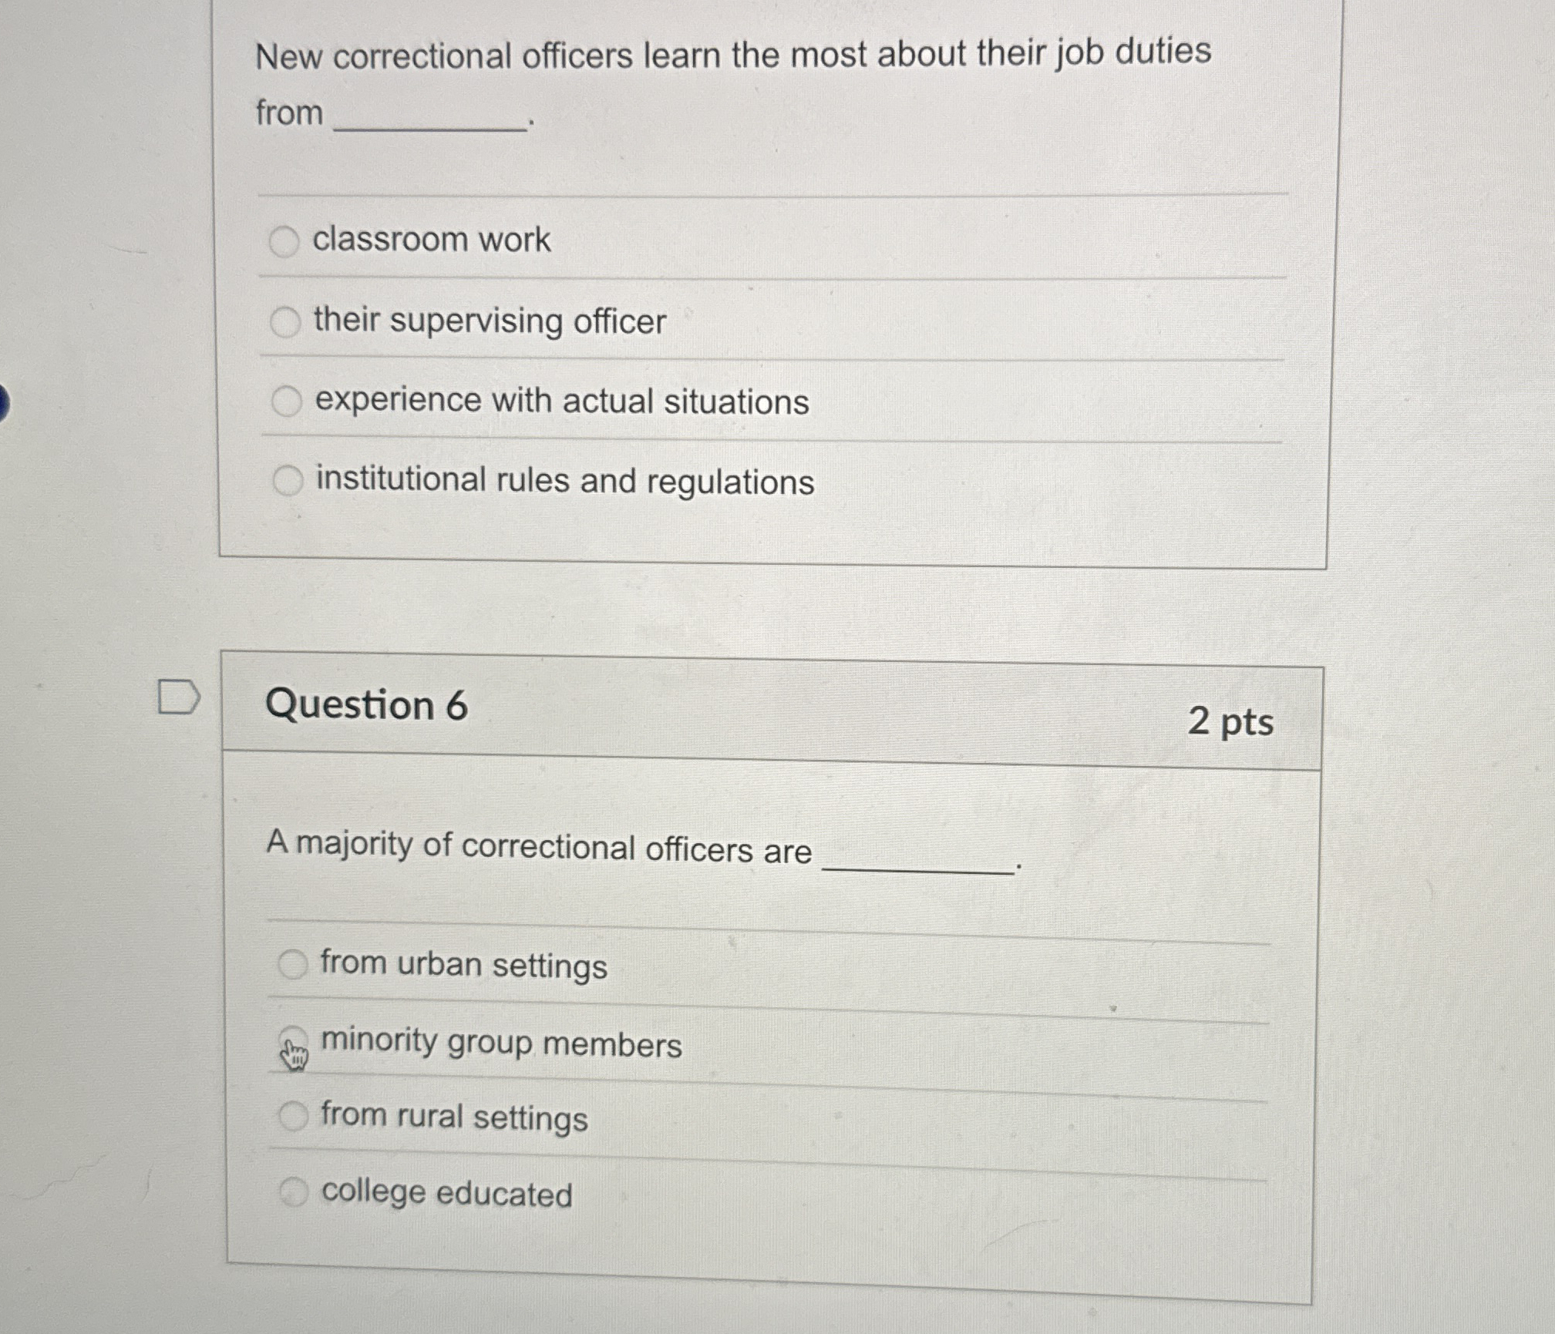Click the 'classroom work' answer label text
The height and width of the screenshot is (1334, 1555).
pos(431,239)
